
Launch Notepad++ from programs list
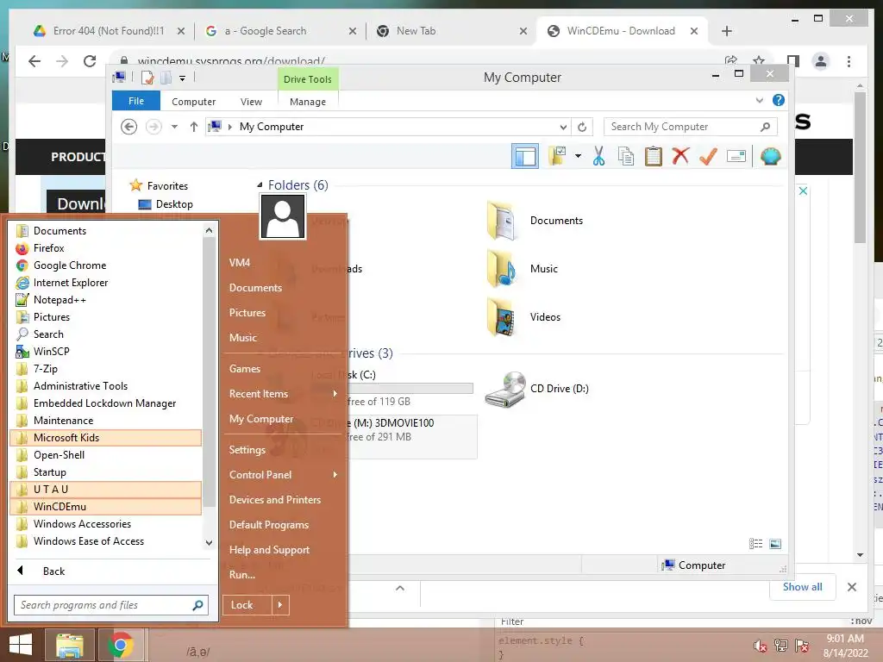click(106, 300)
